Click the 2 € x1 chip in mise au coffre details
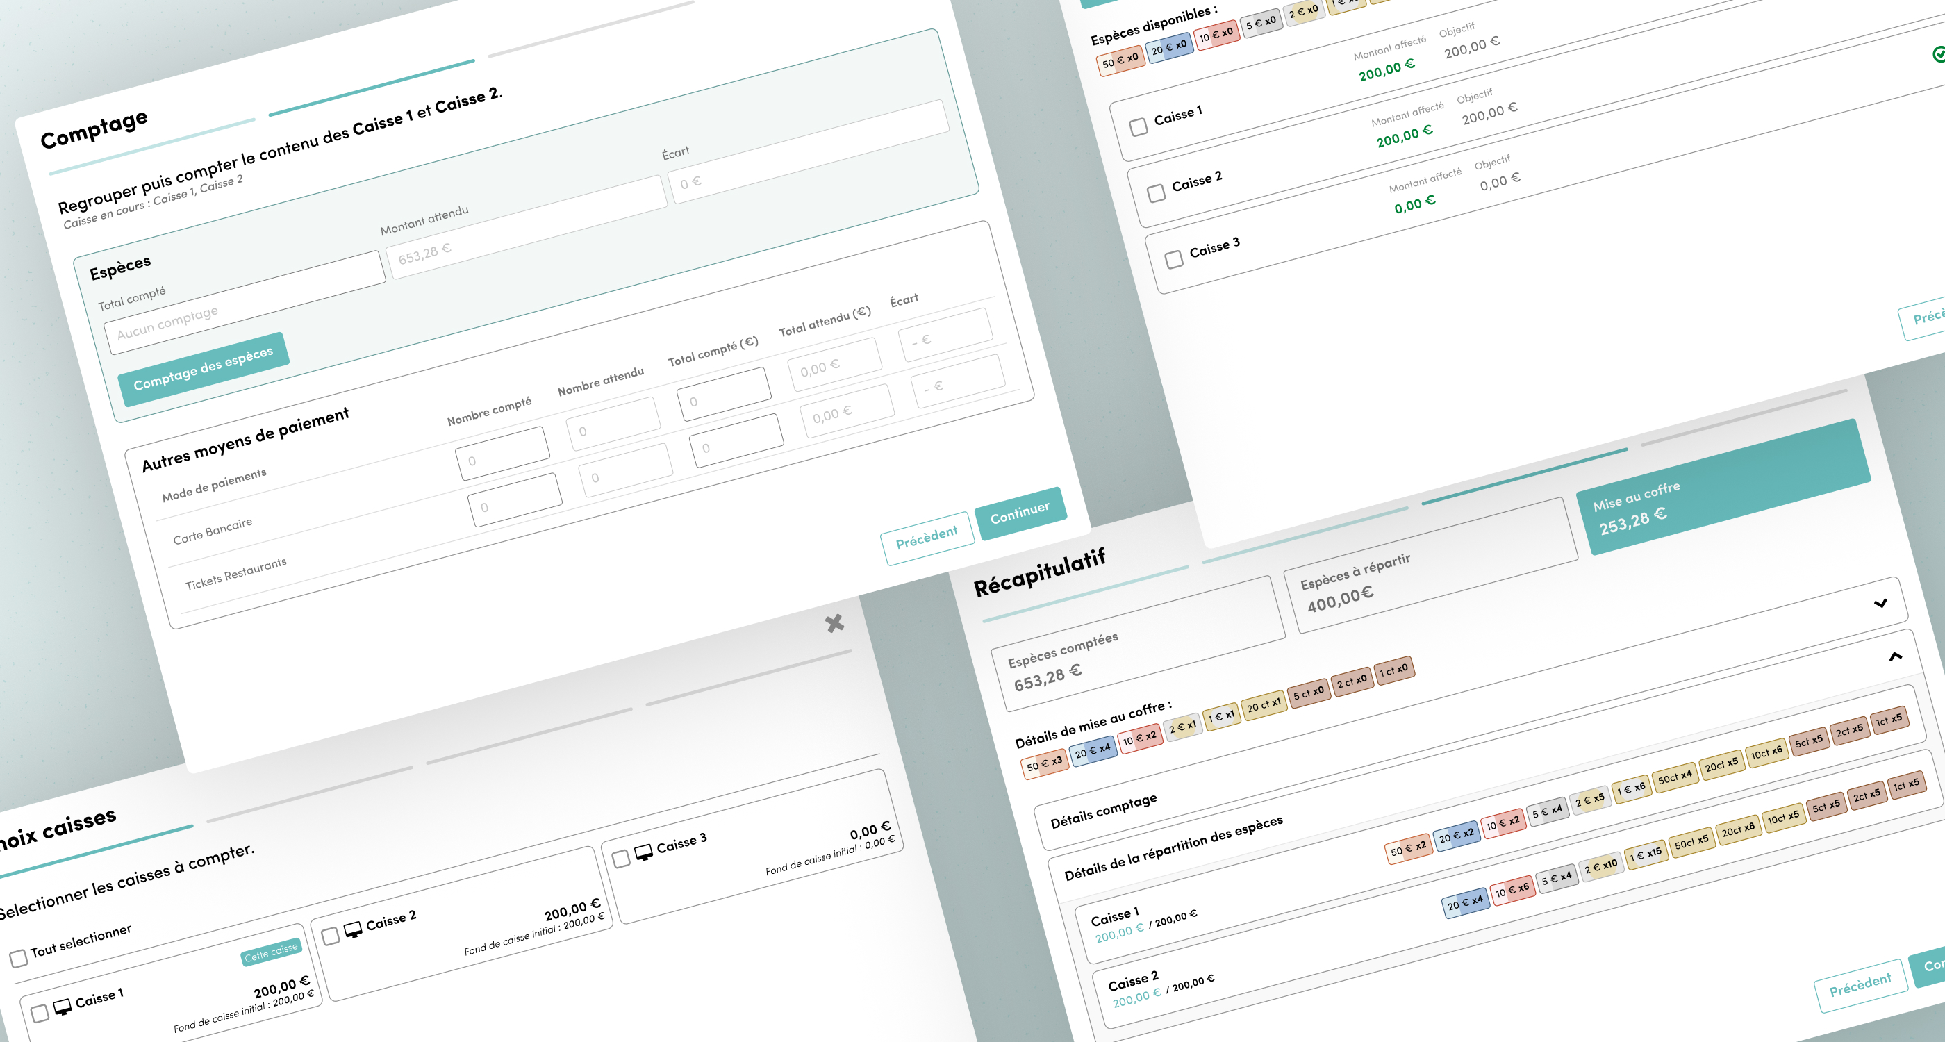The image size is (1945, 1042). (1183, 727)
